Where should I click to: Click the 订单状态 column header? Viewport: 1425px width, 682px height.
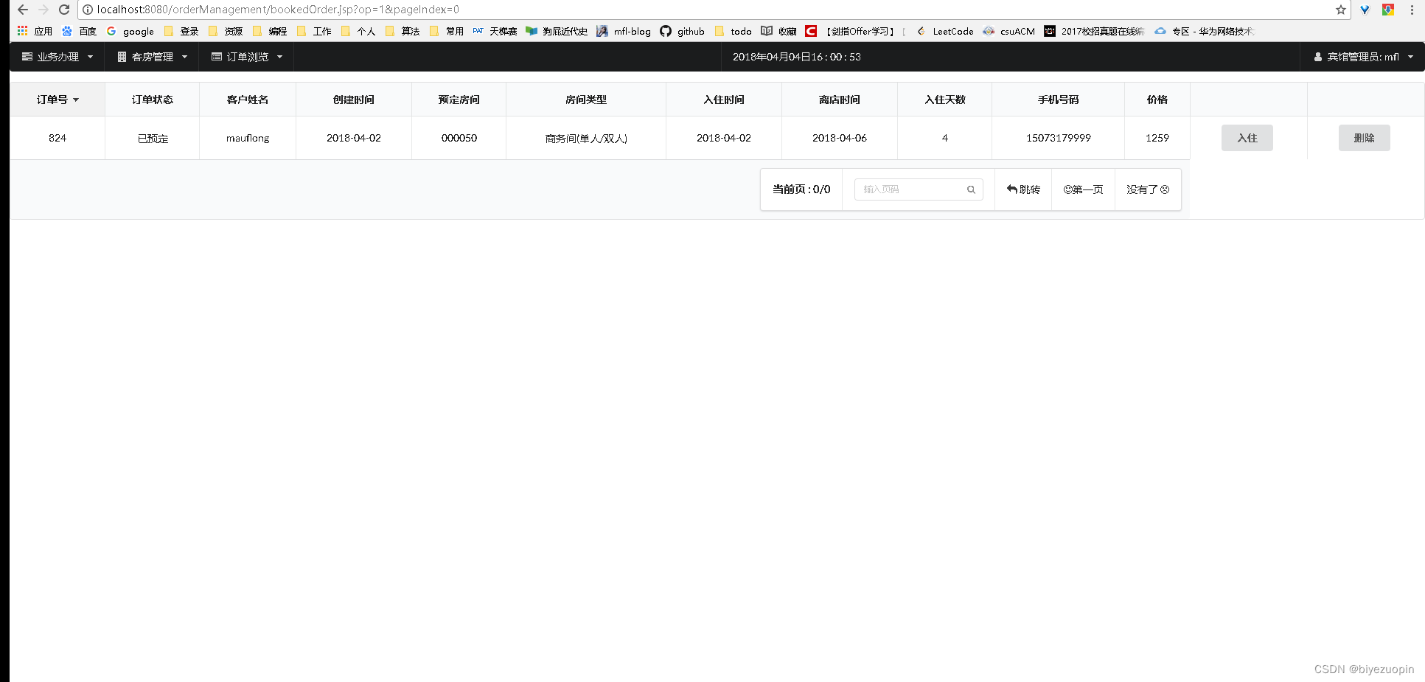[x=153, y=100]
